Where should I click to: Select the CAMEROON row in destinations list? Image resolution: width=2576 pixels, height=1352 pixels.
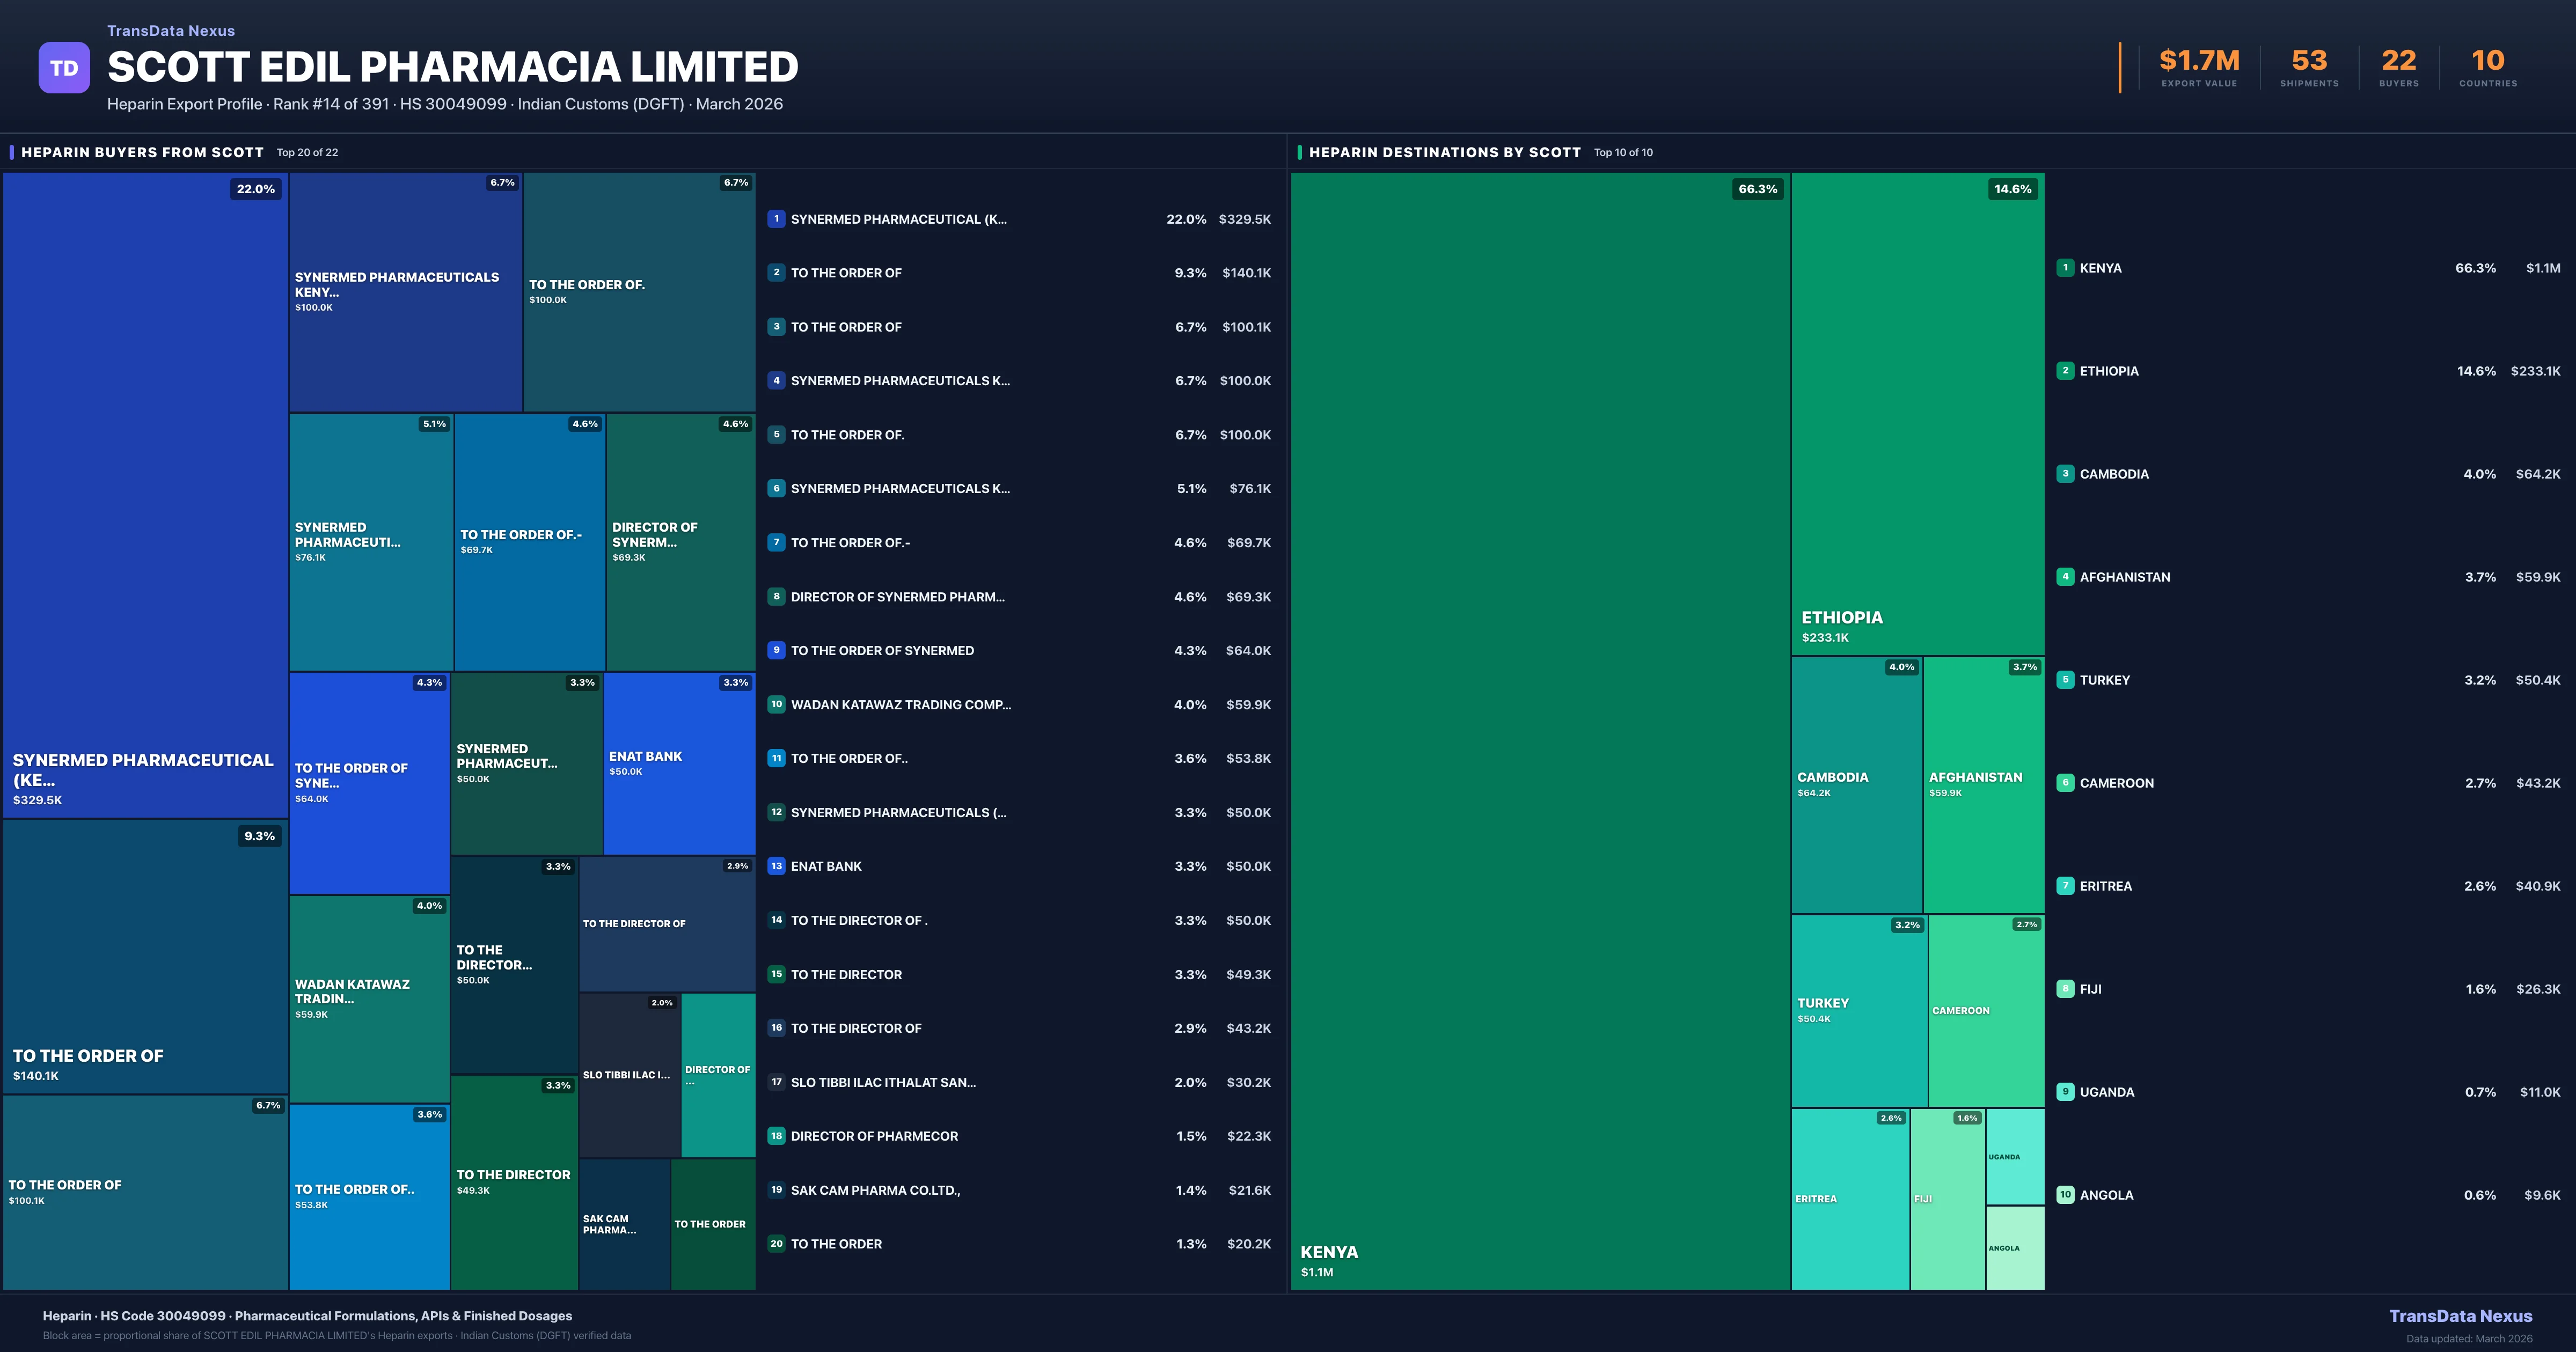[2308, 783]
